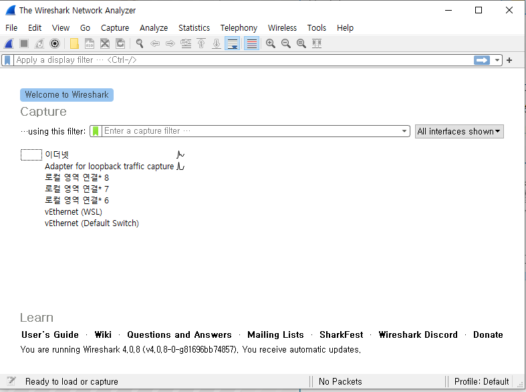Open the Tools menu
526x392 pixels.
[317, 28]
